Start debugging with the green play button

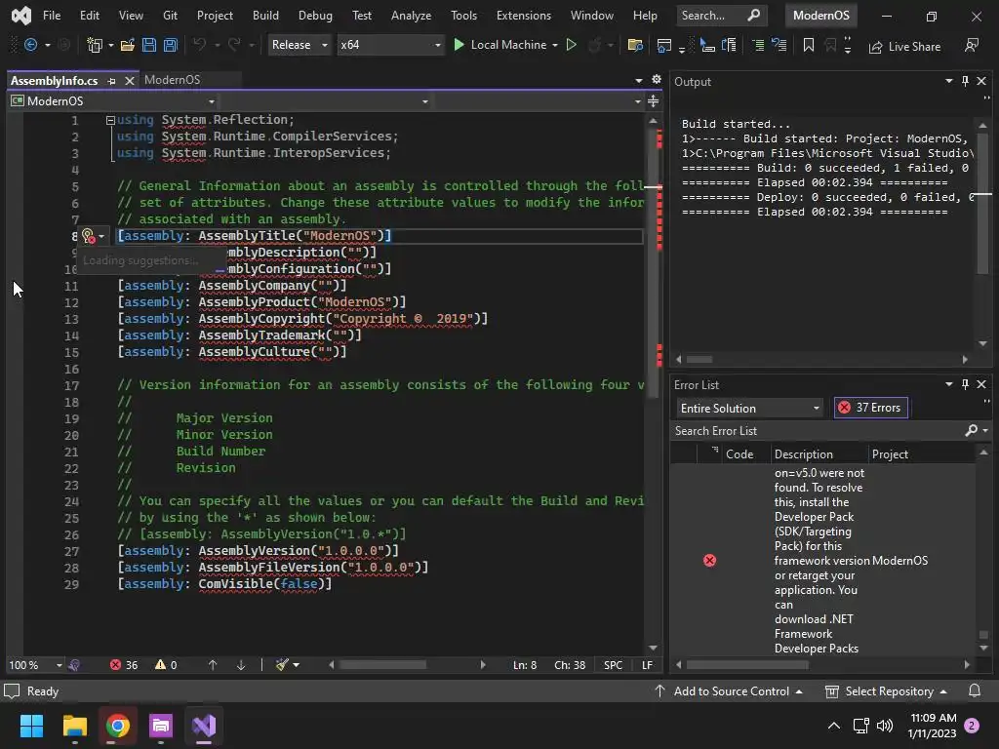[460, 45]
